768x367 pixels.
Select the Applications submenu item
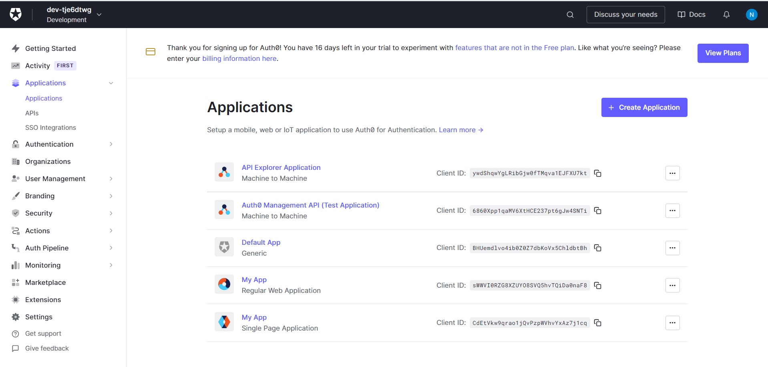(44, 99)
